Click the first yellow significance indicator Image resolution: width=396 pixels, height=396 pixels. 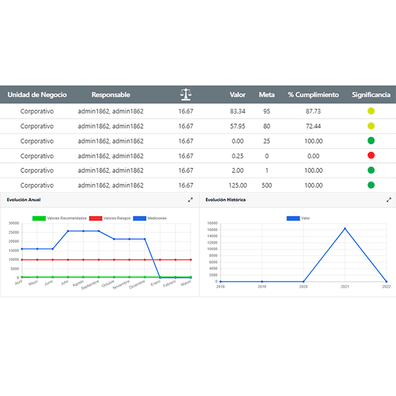371,112
